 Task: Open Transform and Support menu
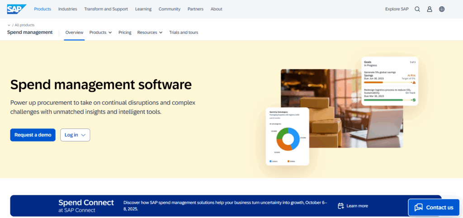[106, 9]
